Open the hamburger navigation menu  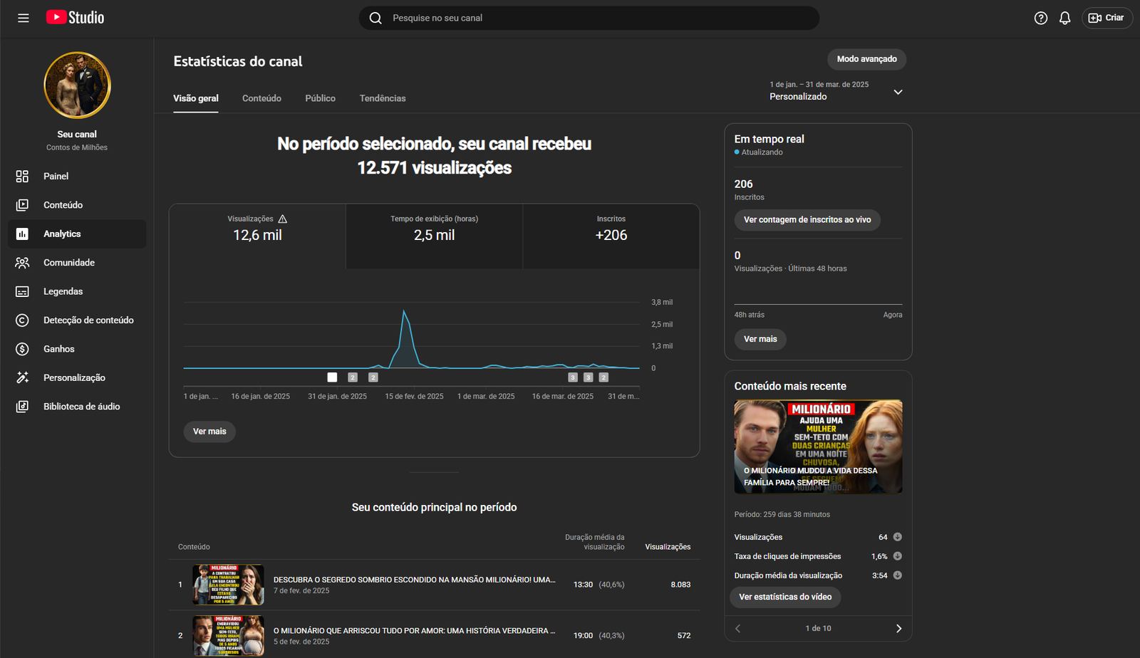point(24,18)
